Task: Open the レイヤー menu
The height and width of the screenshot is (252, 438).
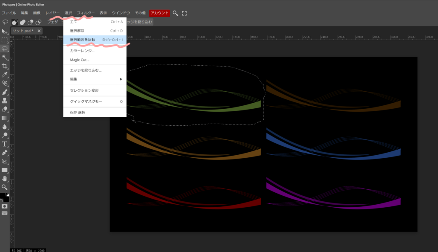Action: click(53, 13)
